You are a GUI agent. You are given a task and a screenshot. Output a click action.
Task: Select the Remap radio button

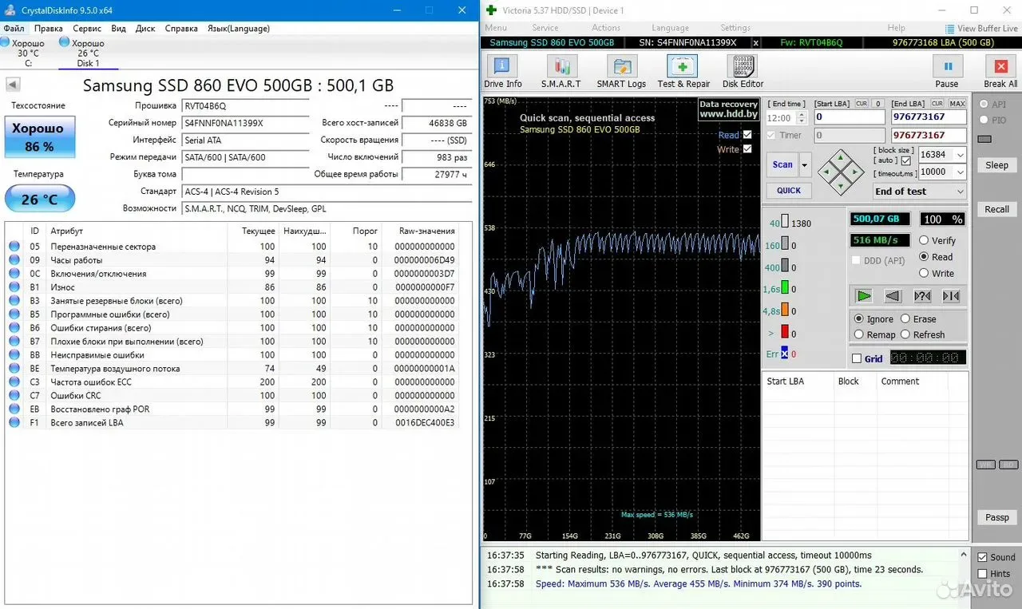pos(859,334)
